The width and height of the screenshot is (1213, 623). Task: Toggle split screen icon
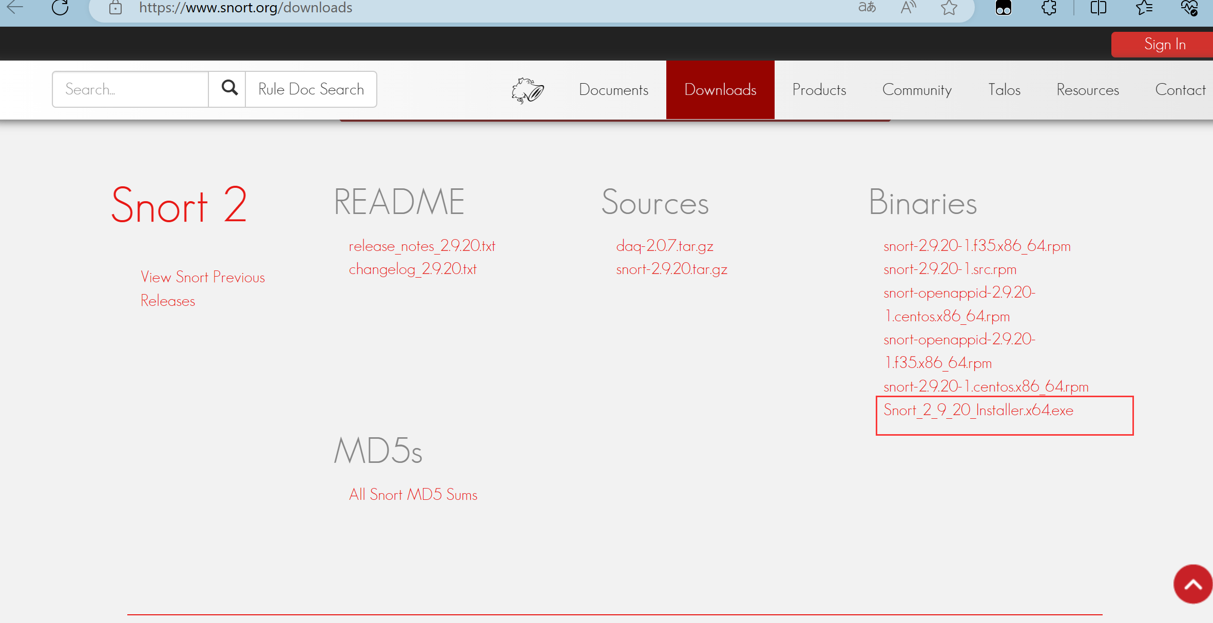[x=1099, y=7]
